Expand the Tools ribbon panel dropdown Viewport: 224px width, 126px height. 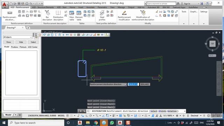184,23
